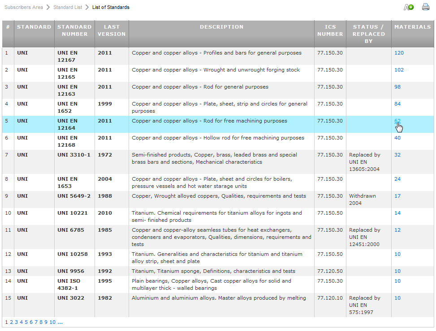Go to results page 9

click(46, 322)
